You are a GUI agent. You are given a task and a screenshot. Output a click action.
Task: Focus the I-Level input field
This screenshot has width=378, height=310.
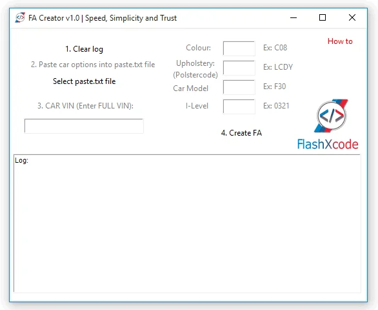(x=239, y=107)
